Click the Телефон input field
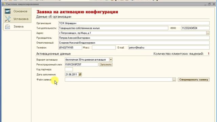 pyautogui.click(x=70, y=47)
